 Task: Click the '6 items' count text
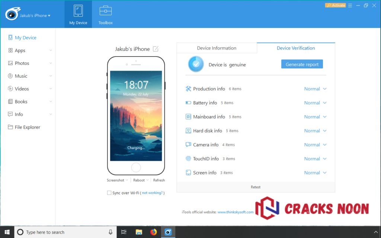pos(235,89)
